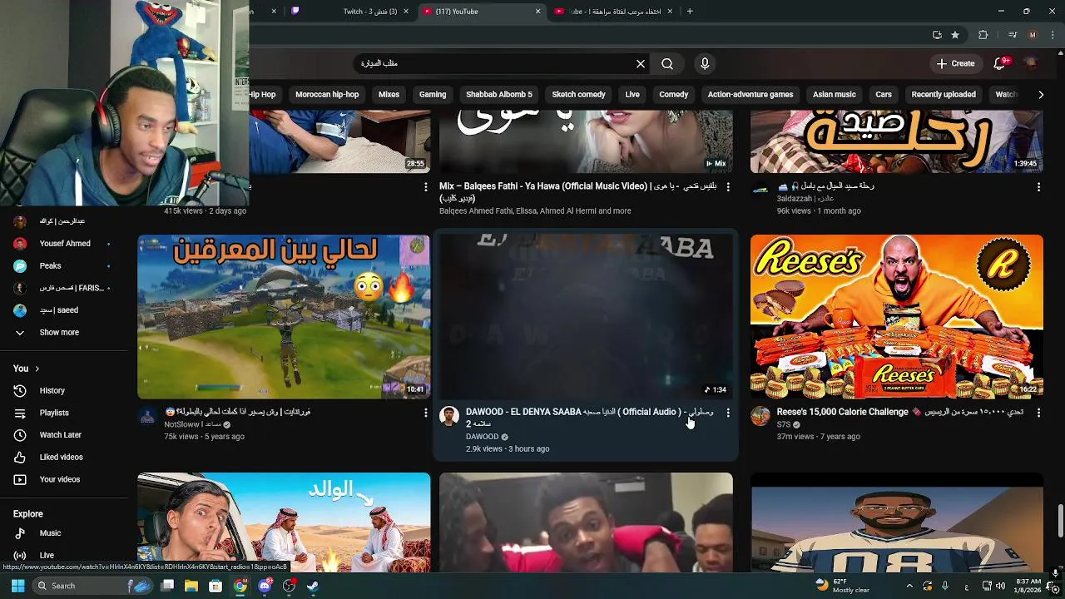Activate voice search microphone icon
The image size is (1065, 599).
click(x=705, y=63)
